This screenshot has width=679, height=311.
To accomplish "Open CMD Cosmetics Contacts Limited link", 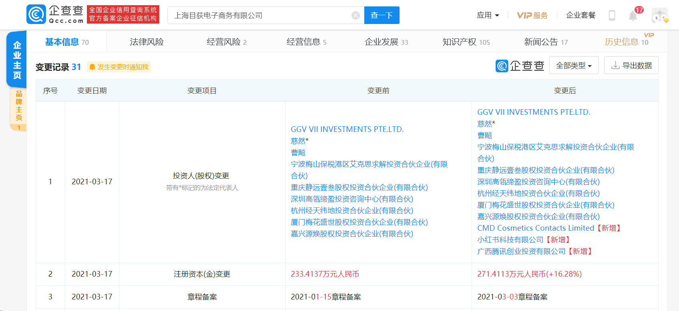I will coord(536,228).
